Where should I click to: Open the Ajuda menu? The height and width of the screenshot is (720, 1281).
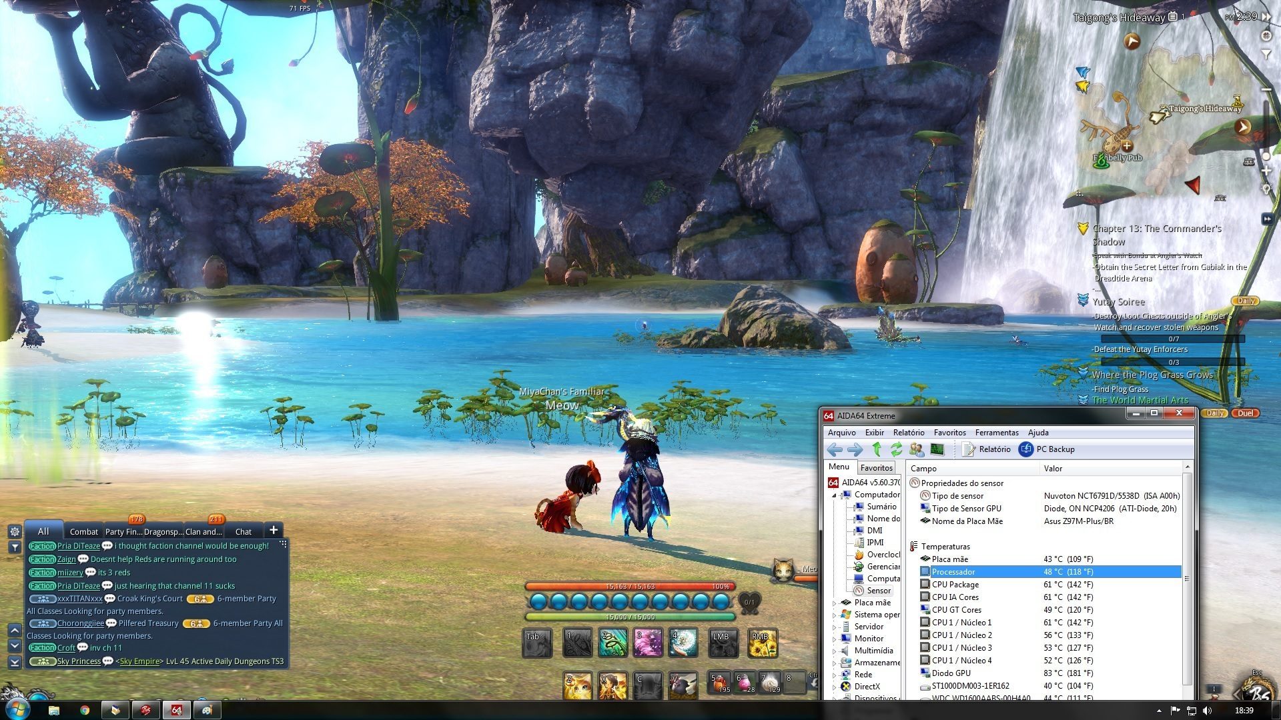tap(1038, 433)
